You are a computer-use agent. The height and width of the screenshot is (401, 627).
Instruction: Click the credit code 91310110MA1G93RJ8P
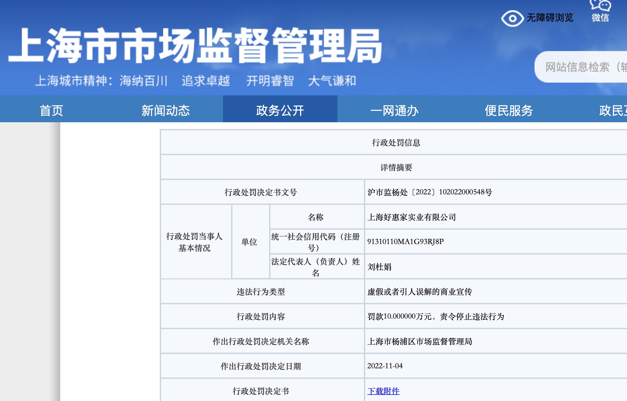pos(405,241)
